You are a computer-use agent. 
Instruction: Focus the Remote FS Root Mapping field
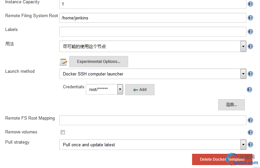153,120
